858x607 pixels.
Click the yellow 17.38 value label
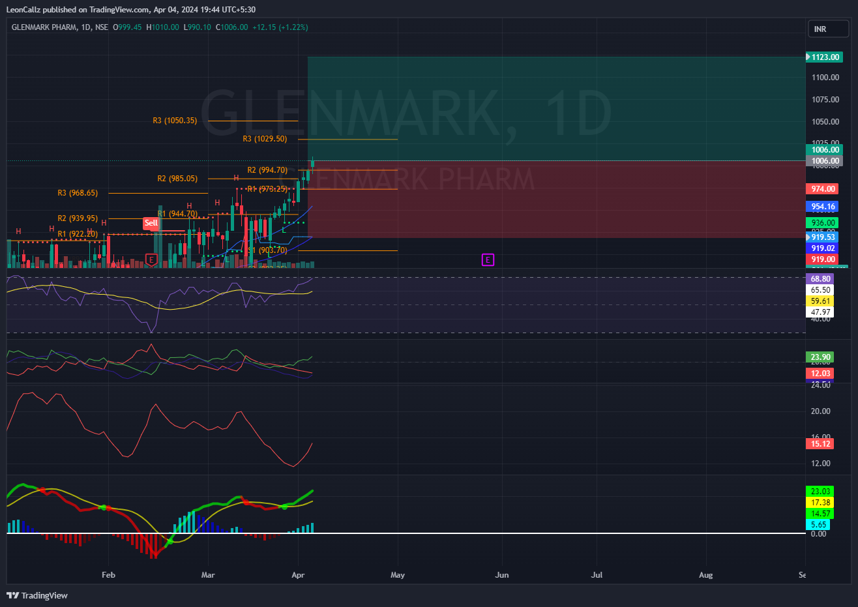(820, 503)
